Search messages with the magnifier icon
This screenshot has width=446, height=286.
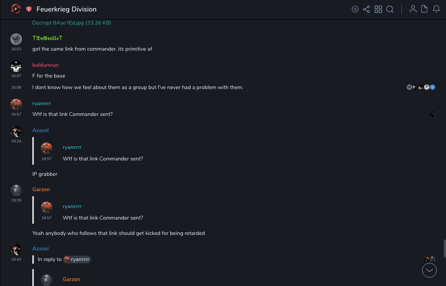tap(390, 9)
